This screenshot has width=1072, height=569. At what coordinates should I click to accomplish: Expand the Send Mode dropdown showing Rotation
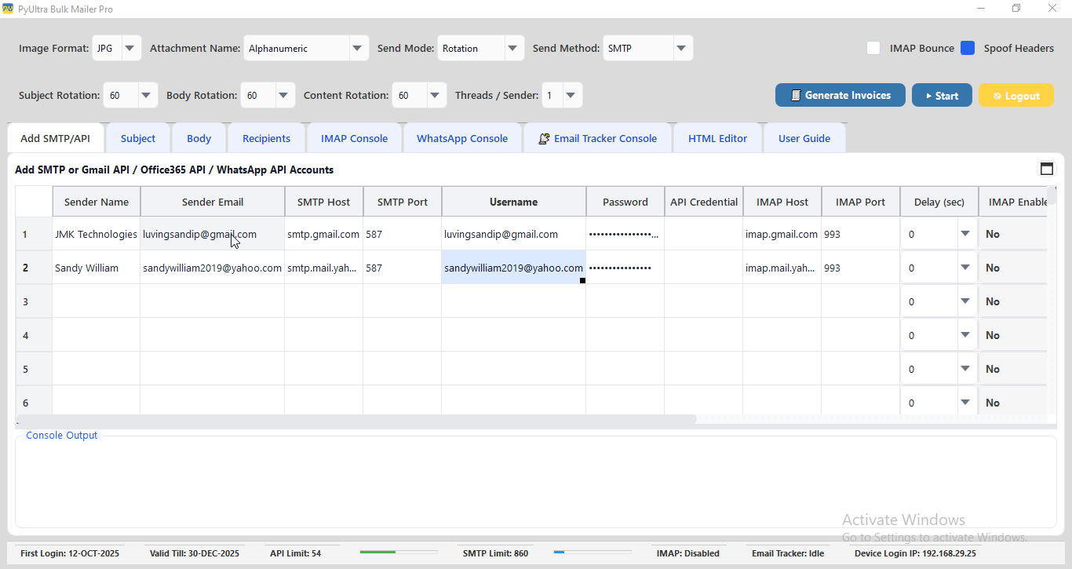[514, 48]
